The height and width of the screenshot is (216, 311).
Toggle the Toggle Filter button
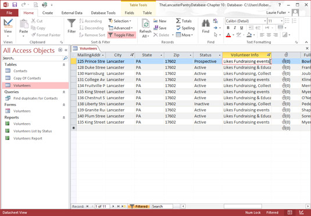pos(121,35)
